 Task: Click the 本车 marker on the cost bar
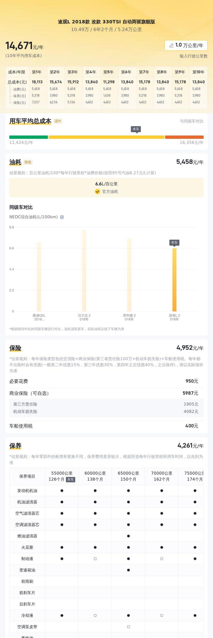[x=136, y=129]
